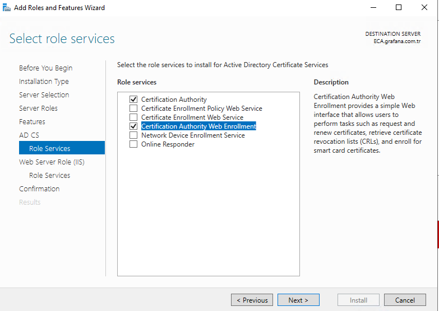439x311 pixels.
Task: Proceed with the Next button
Action: tap(298, 300)
